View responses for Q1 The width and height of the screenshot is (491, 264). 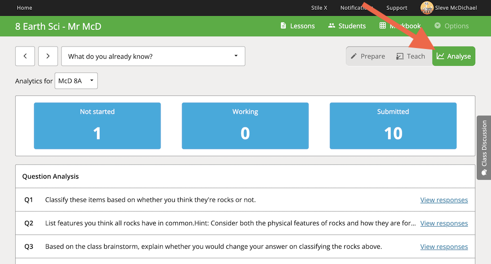coord(444,200)
